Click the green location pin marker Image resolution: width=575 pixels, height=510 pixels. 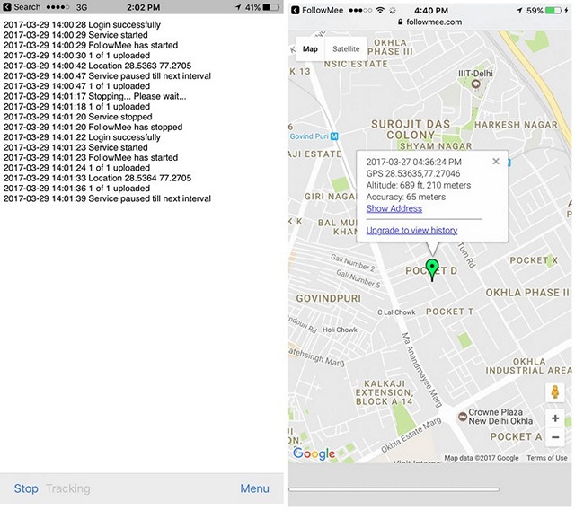432,270
